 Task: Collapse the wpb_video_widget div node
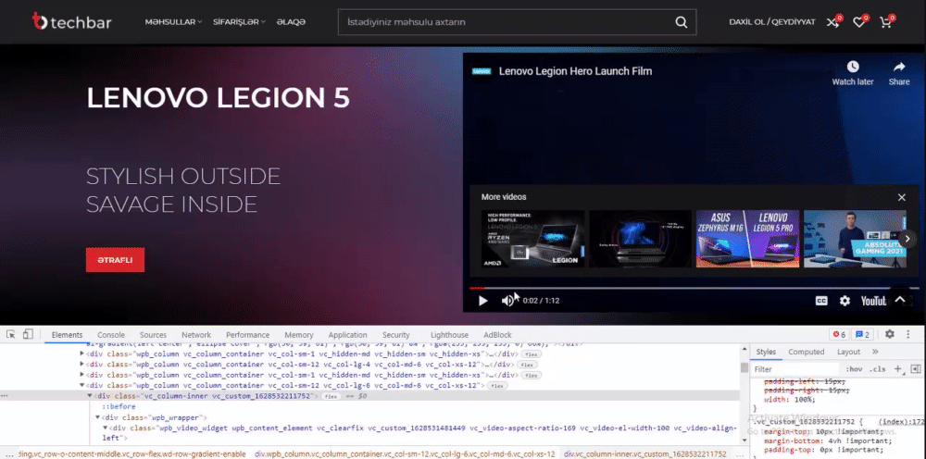pyautogui.click(x=106, y=428)
